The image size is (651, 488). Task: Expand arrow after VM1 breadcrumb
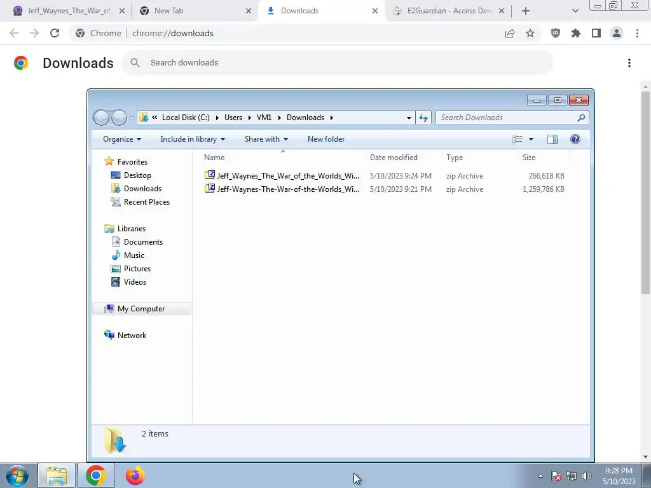pyautogui.click(x=279, y=118)
